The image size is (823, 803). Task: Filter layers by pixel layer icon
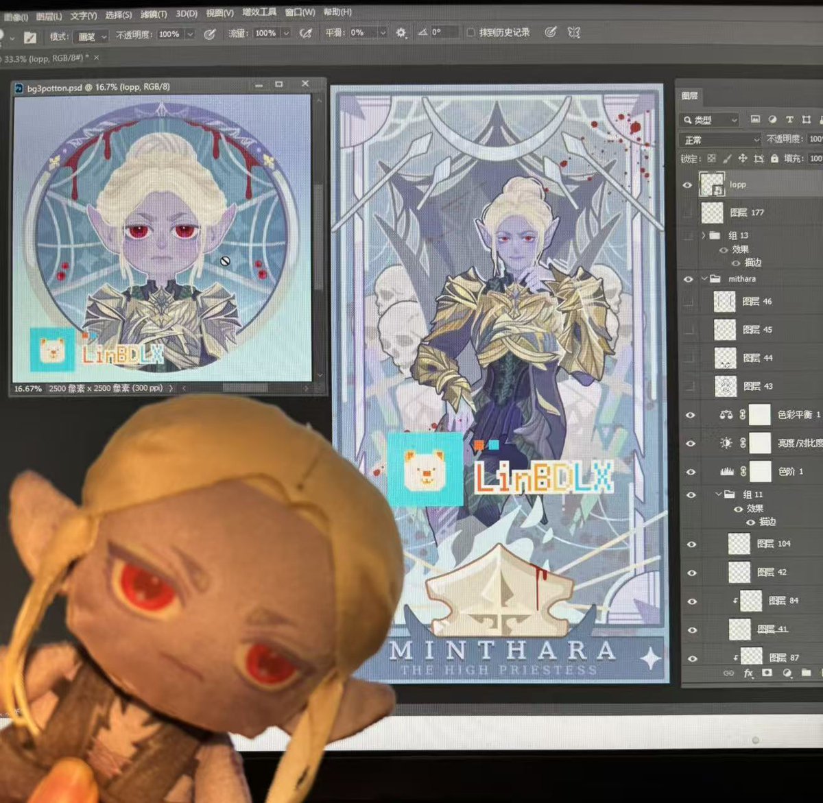755,119
